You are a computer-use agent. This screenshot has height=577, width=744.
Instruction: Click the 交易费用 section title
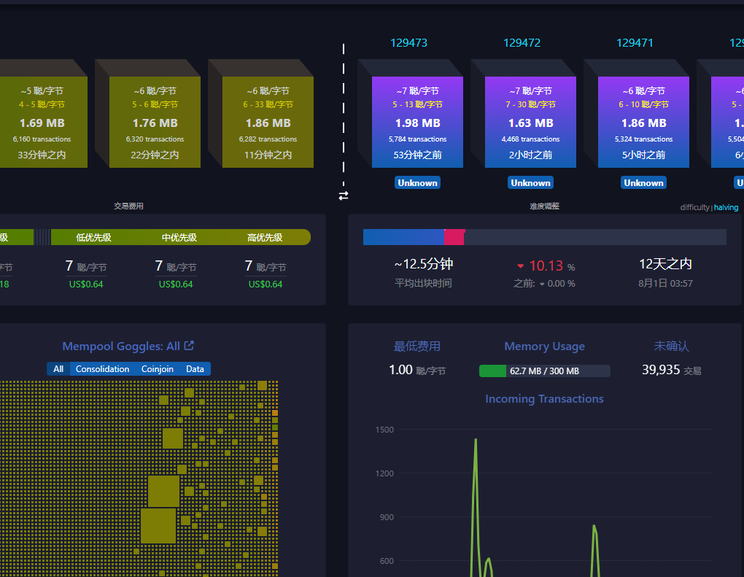pyautogui.click(x=128, y=206)
